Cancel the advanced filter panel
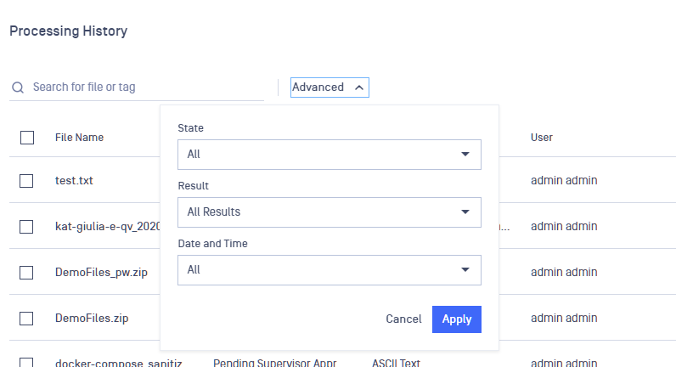The height and width of the screenshot is (367, 676). [x=403, y=319]
